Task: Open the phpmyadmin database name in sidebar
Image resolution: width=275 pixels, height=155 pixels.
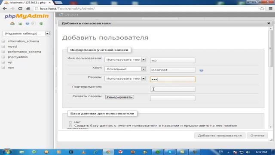Action: click(x=18, y=57)
